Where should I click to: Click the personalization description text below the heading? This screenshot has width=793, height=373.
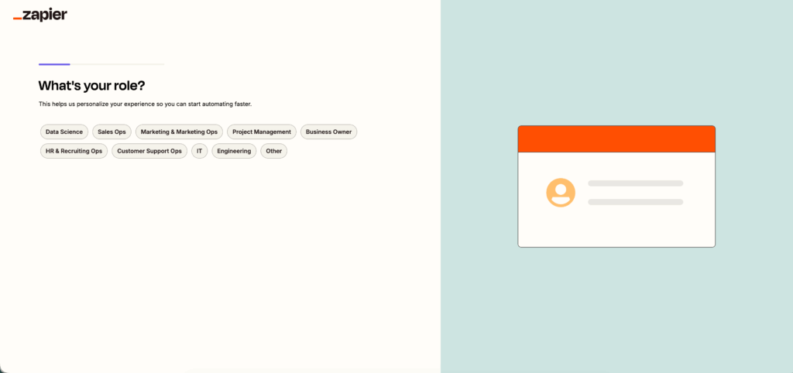coord(145,104)
